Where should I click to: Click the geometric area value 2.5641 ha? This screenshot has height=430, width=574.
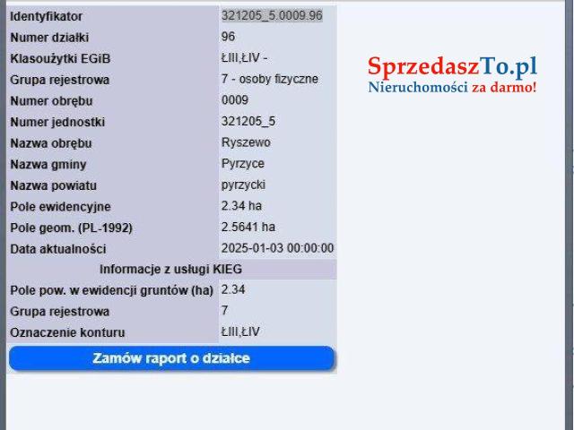pos(248,227)
